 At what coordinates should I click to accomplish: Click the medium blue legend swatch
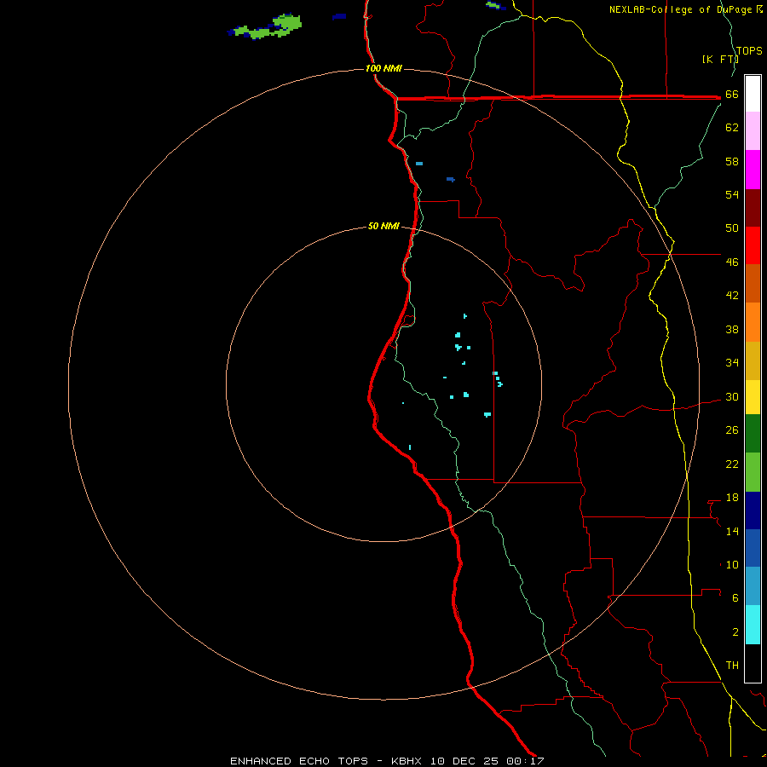point(753,548)
